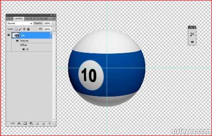The image size is (212, 136).
Task: Switch to the IN info tab
Action: pyautogui.click(x=41, y=18)
